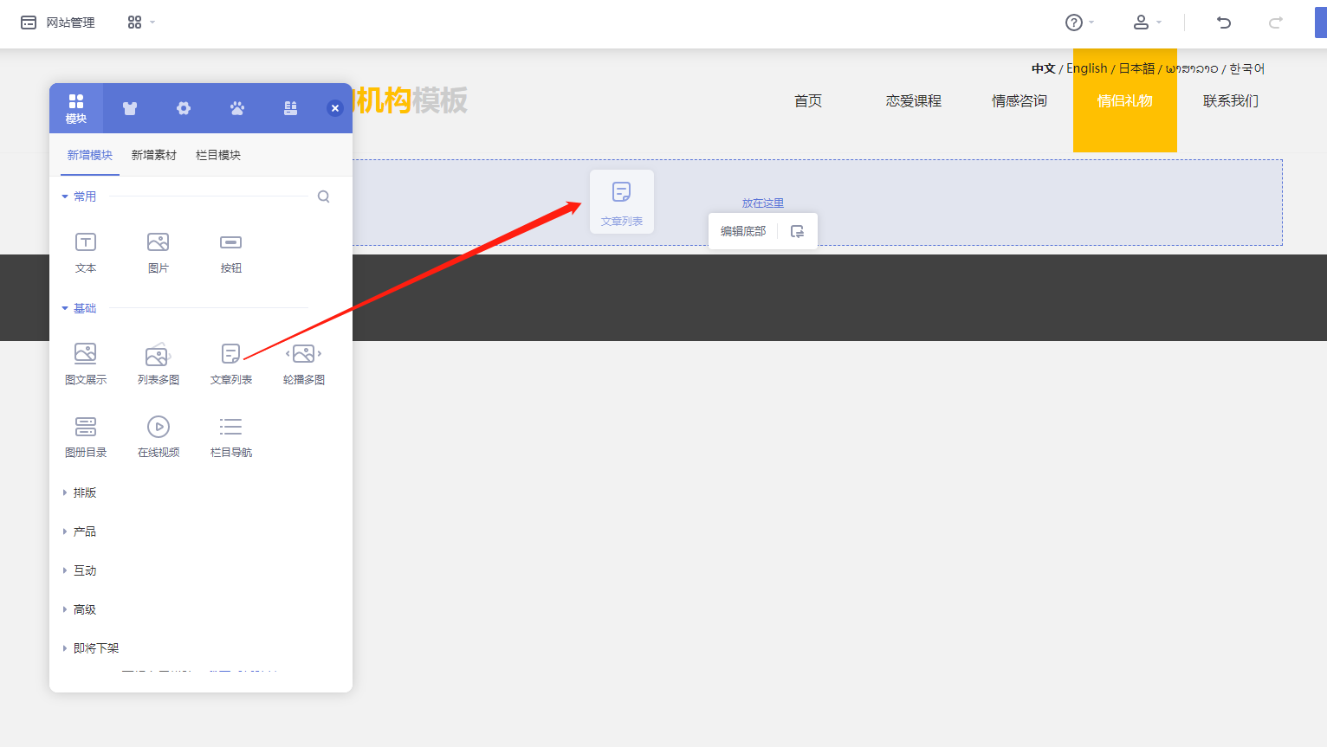Switch to the 栏目模块 tab
1327x747 pixels.
218,155
